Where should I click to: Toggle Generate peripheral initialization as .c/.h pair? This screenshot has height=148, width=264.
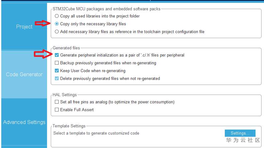[57, 55]
